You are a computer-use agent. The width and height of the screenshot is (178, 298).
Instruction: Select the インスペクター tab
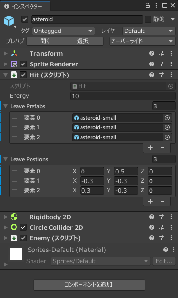(x=25, y=6)
